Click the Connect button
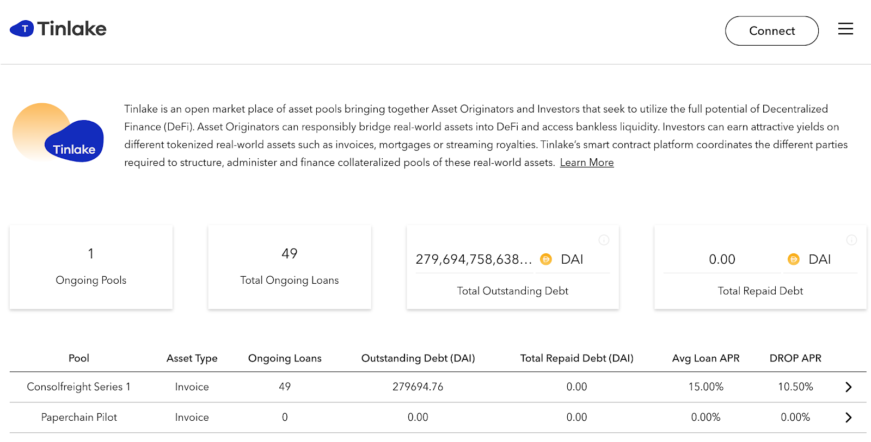Screen dimensions: 871x442 (771, 31)
